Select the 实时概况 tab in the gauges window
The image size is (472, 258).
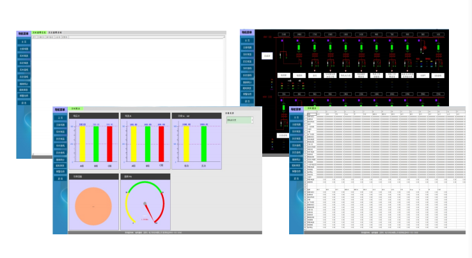(75, 109)
